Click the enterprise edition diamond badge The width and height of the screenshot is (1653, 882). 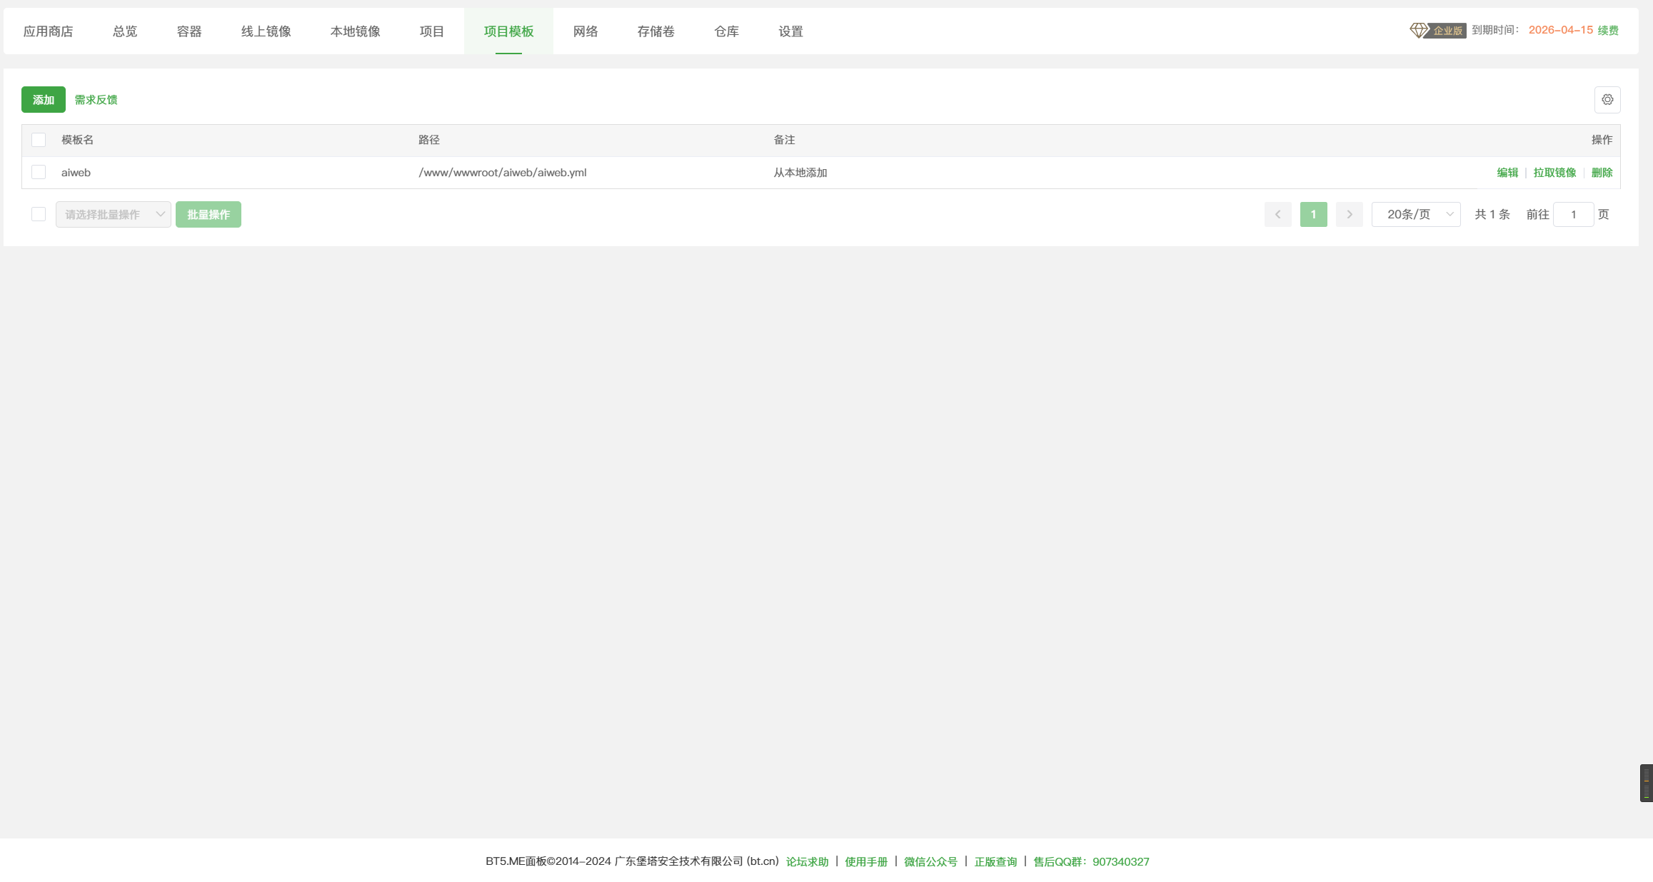point(1438,31)
